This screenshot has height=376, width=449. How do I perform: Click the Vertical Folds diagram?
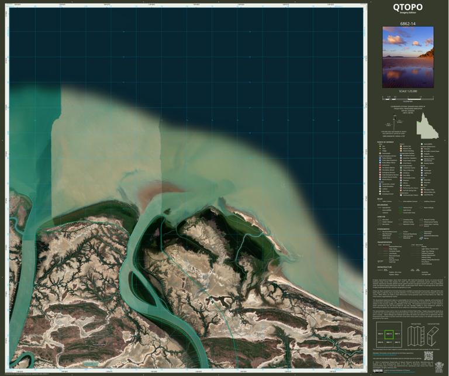pos(416,336)
